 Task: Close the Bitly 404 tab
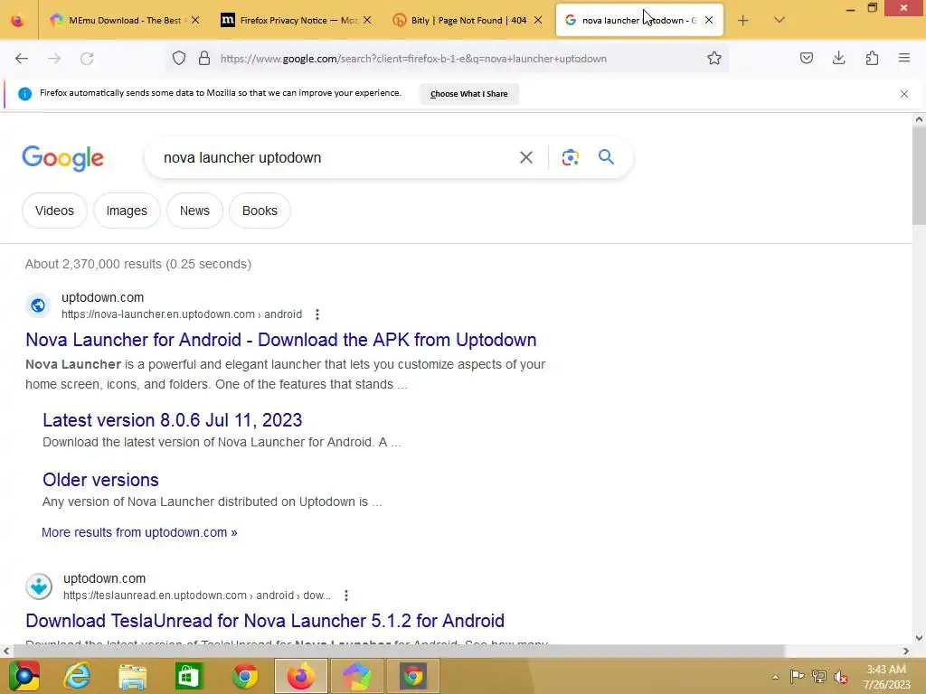click(x=538, y=20)
